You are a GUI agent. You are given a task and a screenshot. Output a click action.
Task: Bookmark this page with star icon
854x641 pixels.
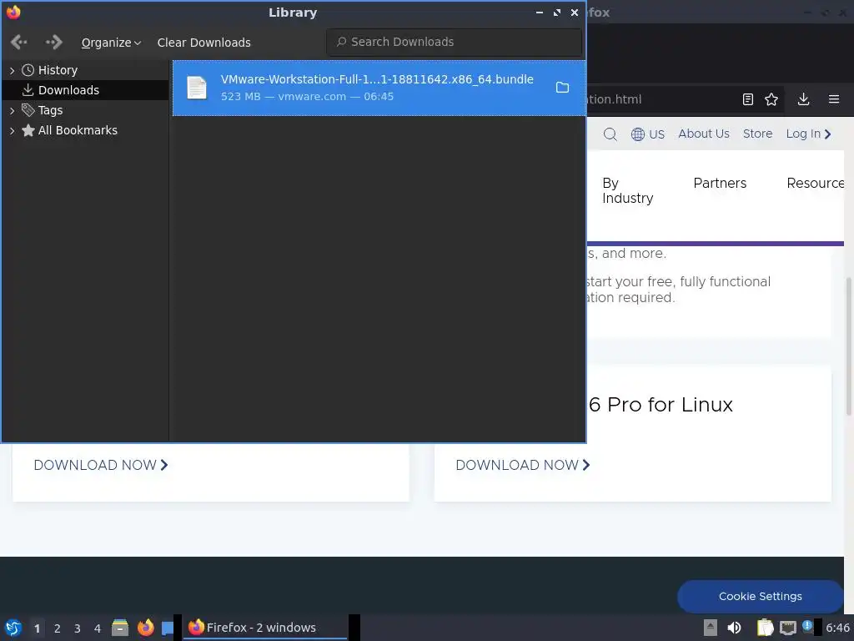point(771,99)
